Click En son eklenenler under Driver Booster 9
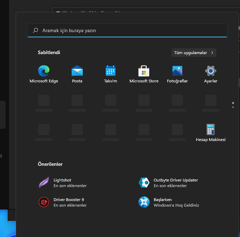240x237 pixels. (70, 205)
